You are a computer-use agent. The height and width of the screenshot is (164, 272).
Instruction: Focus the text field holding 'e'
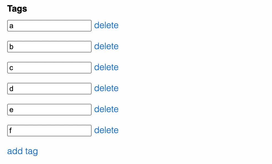tap(49, 110)
